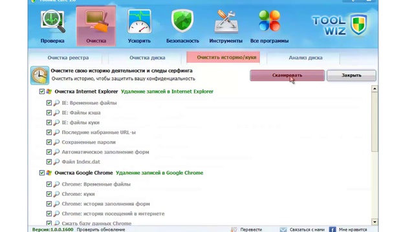Viewport: 414px width, 232px height.
Task: Click magnifier icon beside Автоматическое заполнение форм
Action: click(56, 152)
